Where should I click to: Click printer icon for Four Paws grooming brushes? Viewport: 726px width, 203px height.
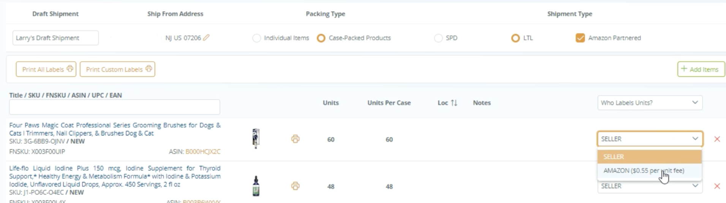295,139
